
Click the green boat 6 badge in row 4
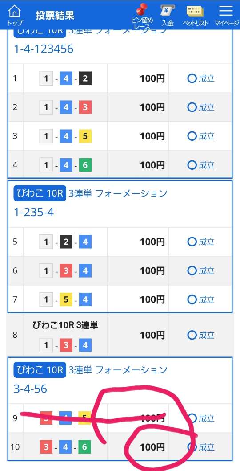click(85, 165)
